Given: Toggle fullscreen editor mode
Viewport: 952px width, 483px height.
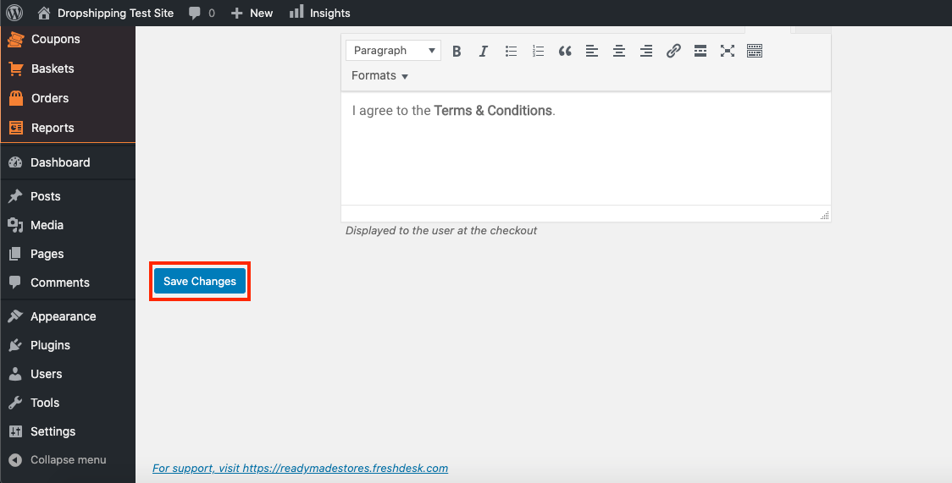Looking at the screenshot, I should point(728,51).
